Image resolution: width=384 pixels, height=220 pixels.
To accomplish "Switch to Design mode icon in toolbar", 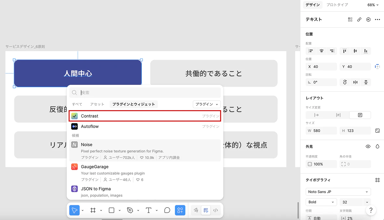I will [x=206, y=210].
